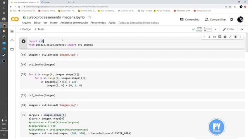The height and width of the screenshot is (139, 248).
Task: Open Ambiente de execução menu
Action: 74,23
